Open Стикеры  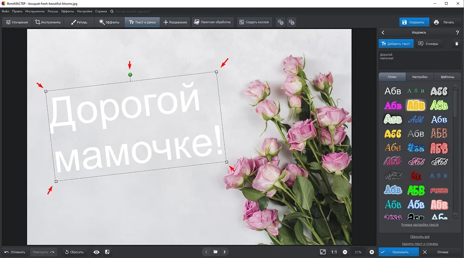[428, 44]
